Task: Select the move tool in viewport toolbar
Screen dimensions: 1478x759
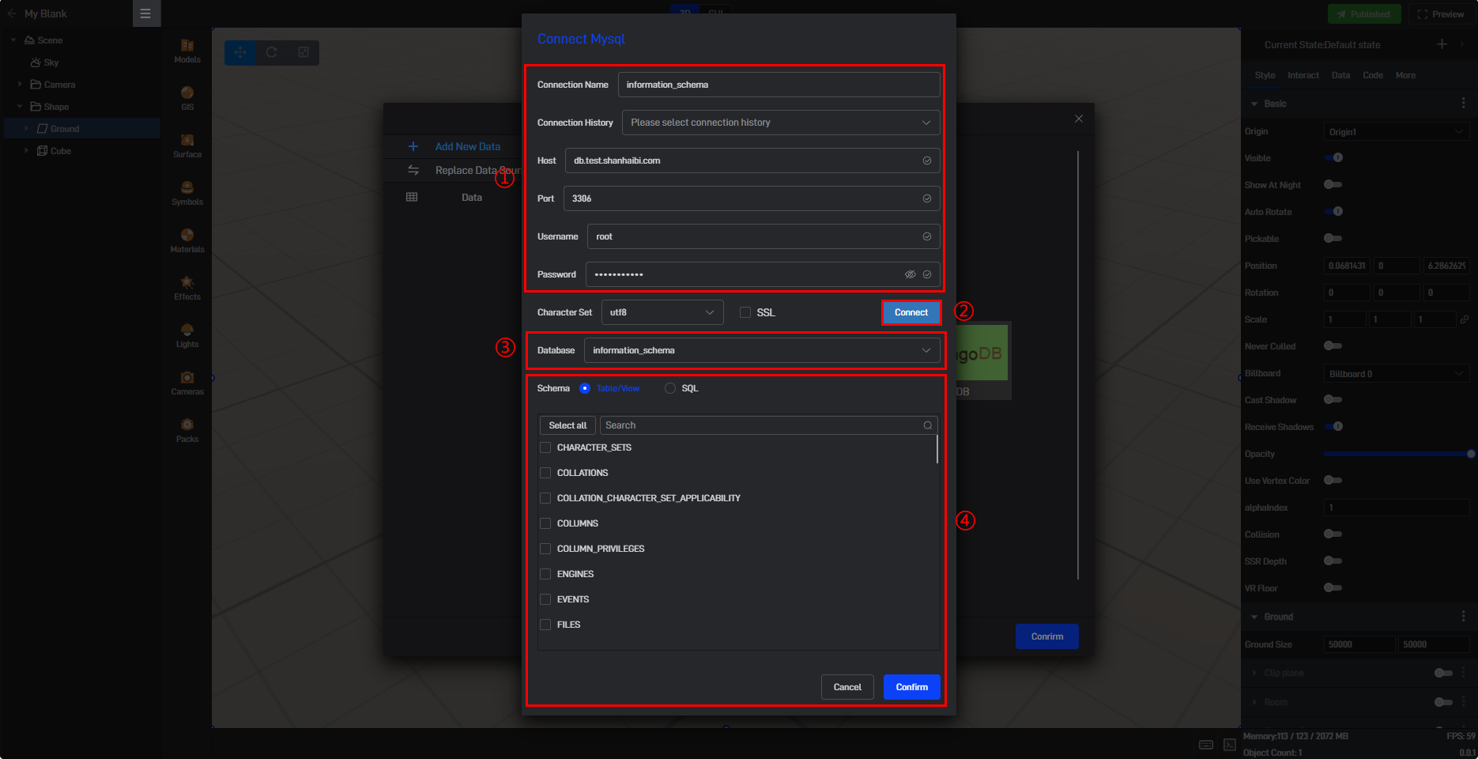Action: (x=240, y=52)
